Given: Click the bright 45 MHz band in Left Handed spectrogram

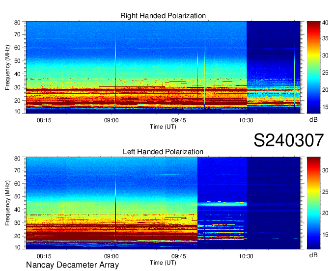Looking at the screenshot, I should pyautogui.click(x=222, y=204).
